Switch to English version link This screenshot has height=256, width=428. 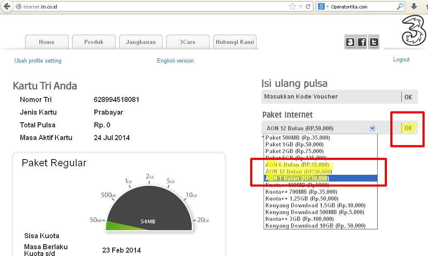click(x=175, y=61)
